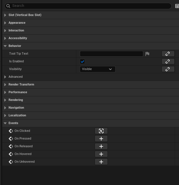Viewport: 179px width, 185px height.
Task: Bind the Tool Tip Text property
Action: [168, 54]
